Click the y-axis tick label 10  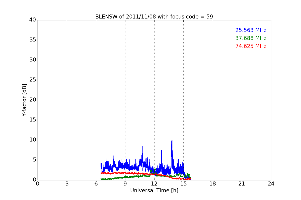click(x=33, y=140)
